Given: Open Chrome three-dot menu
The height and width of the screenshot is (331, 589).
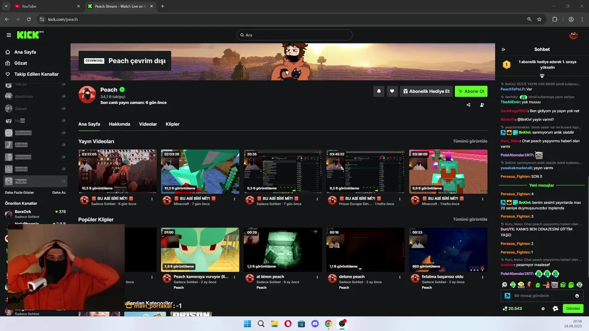Looking at the screenshot, I should coord(583,19).
